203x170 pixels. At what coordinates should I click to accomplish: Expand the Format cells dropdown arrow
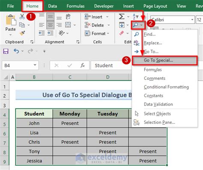108,33
